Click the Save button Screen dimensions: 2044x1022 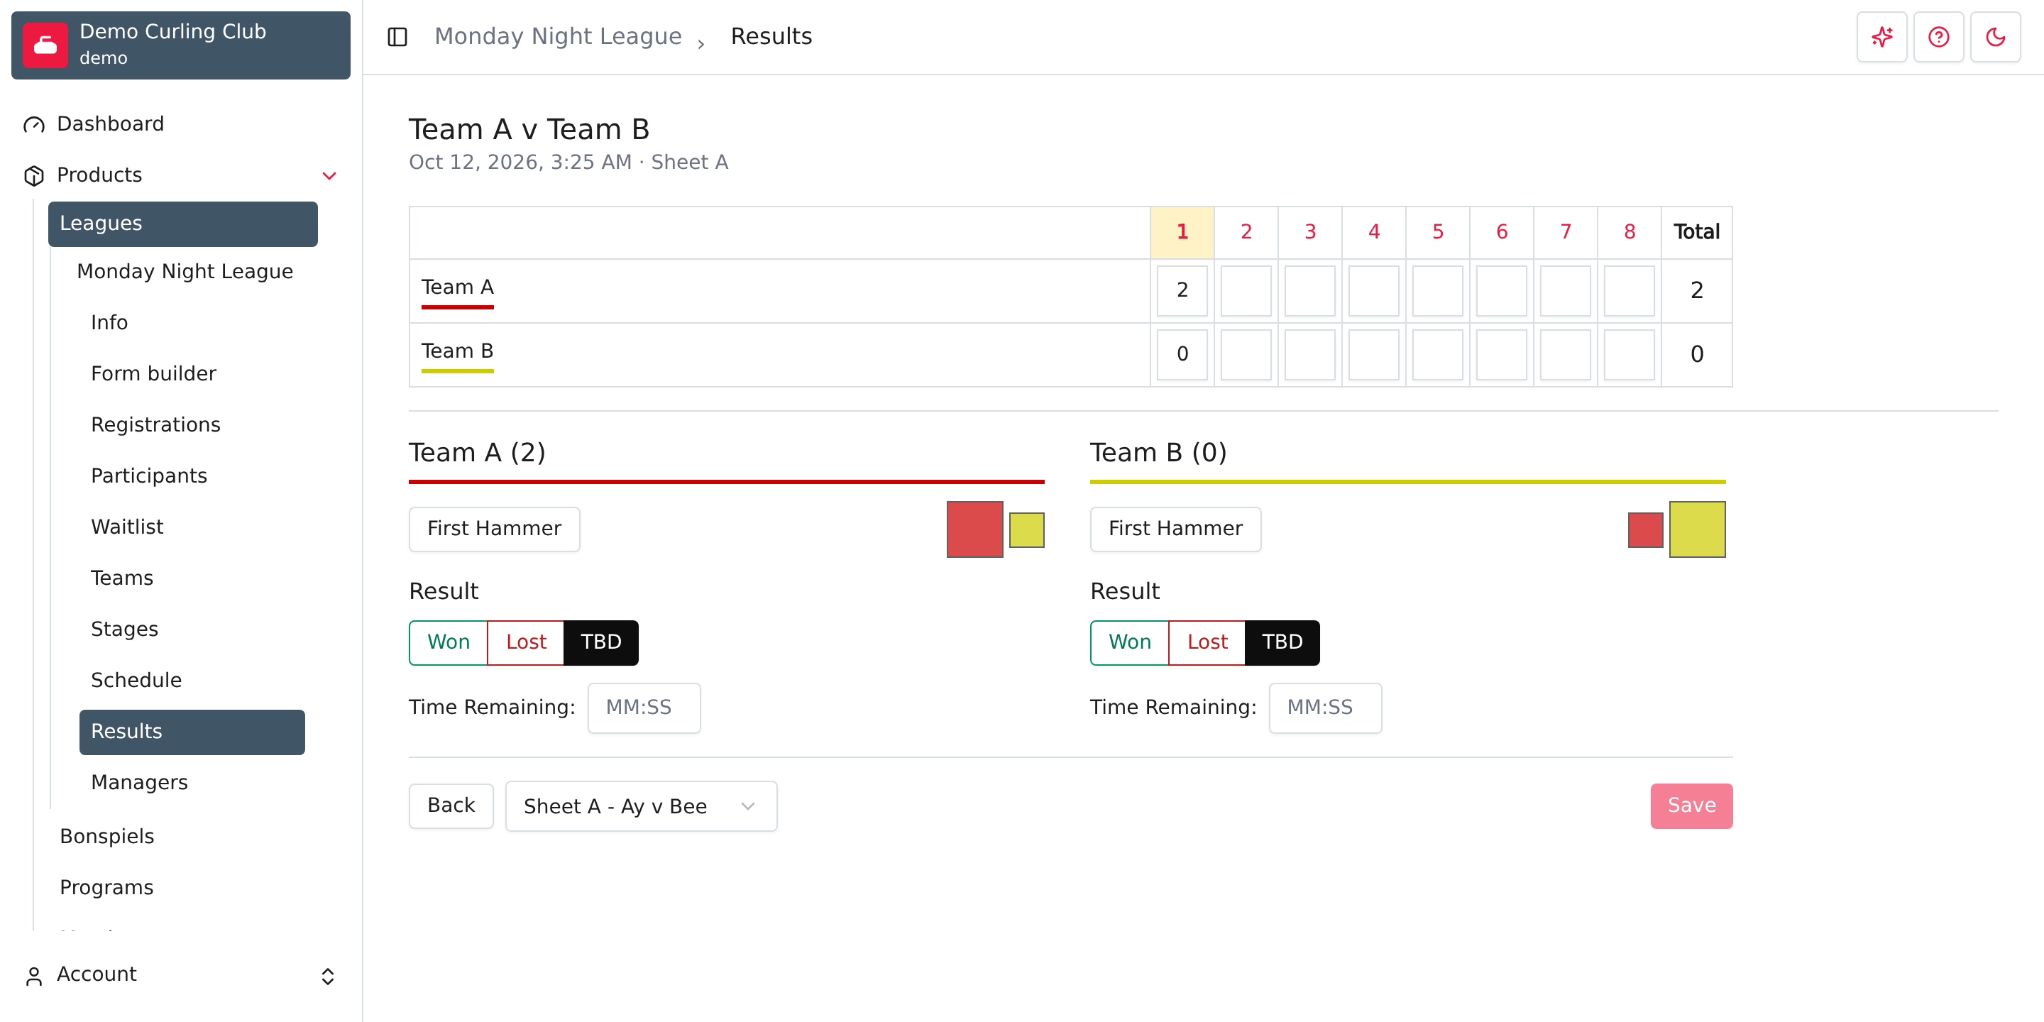coord(1691,806)
